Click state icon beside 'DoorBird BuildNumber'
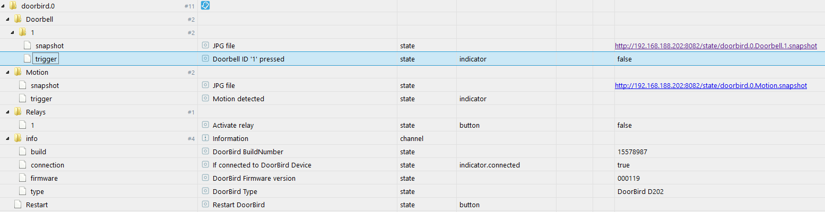 click(x=205, y=152)
